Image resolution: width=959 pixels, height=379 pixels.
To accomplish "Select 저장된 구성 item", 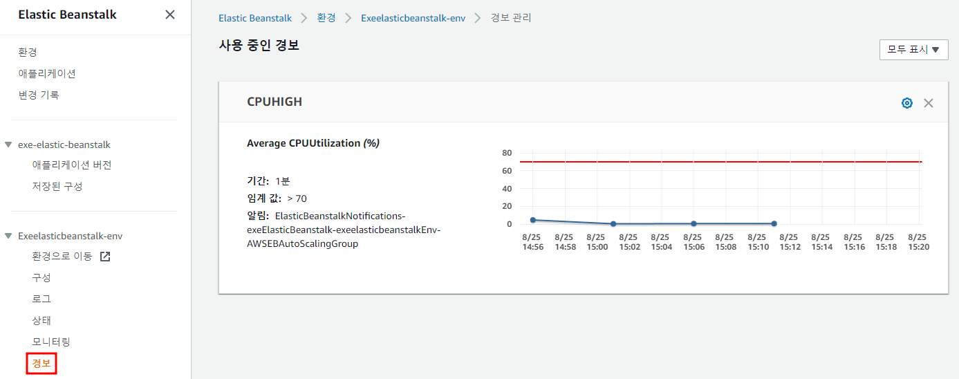I will [57, 186].
